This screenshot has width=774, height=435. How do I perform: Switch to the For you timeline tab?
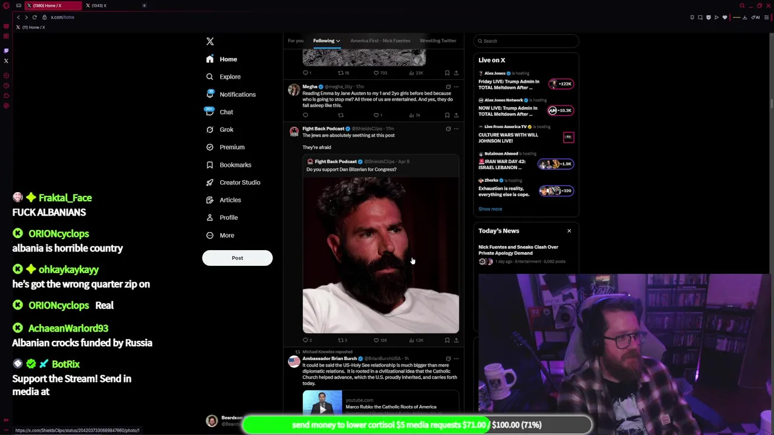click(x=295, y=40)
